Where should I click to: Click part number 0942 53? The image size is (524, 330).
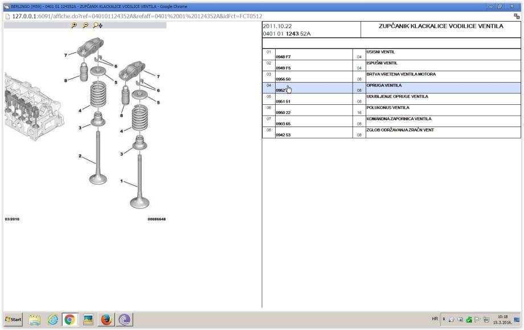pyautogui.click(x=283, y=135)
